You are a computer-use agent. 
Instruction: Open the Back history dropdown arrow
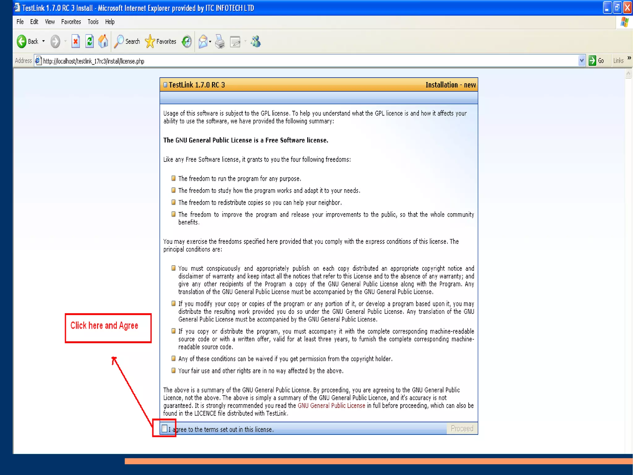(43, 41)
